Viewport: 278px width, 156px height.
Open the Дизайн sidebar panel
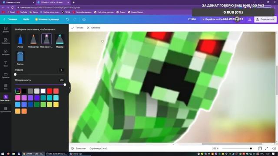6,29
